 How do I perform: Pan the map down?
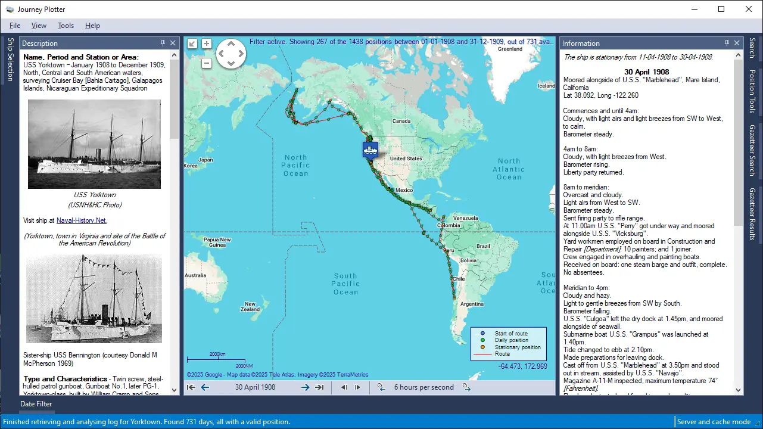[x=231, y=63]
